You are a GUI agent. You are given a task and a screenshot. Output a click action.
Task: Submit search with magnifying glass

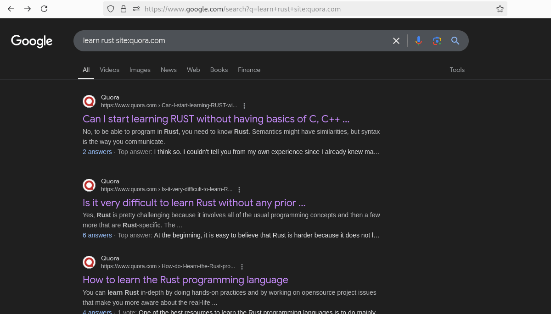(455, 41)
